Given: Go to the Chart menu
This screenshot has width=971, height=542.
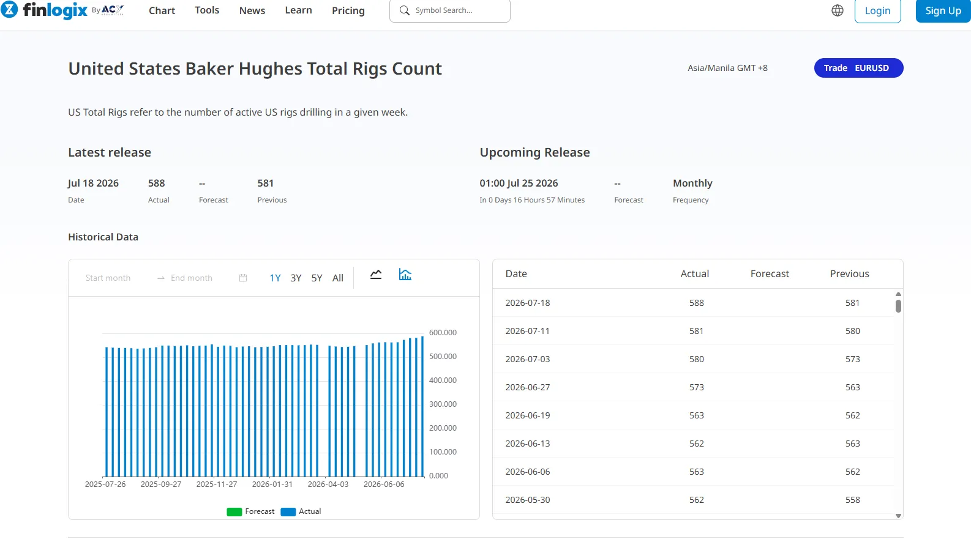Looking at the screenshot, I should pyautogui.click(x=162, y=10).
